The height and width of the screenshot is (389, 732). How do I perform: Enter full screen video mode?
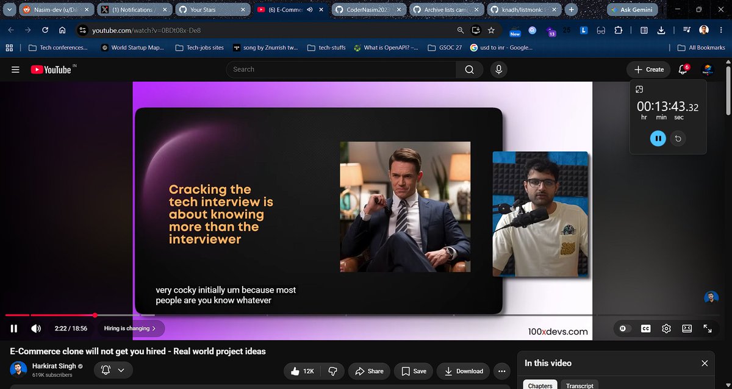point(708,328)
